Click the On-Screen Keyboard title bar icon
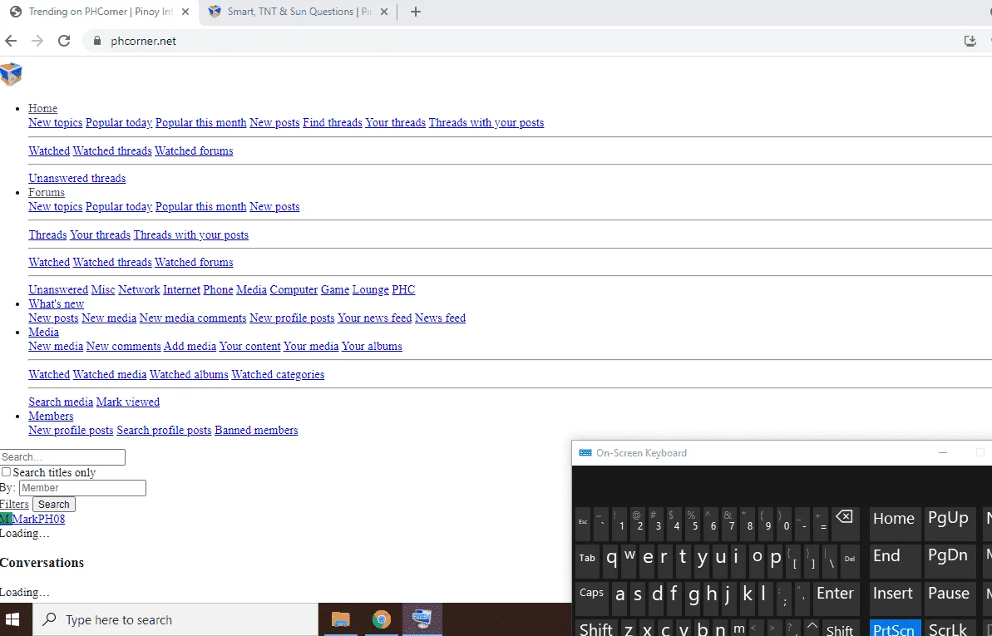 click(585, 452)
